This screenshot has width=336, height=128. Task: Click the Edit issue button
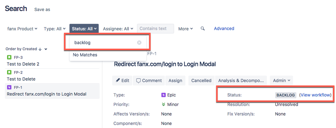point(122,80)
